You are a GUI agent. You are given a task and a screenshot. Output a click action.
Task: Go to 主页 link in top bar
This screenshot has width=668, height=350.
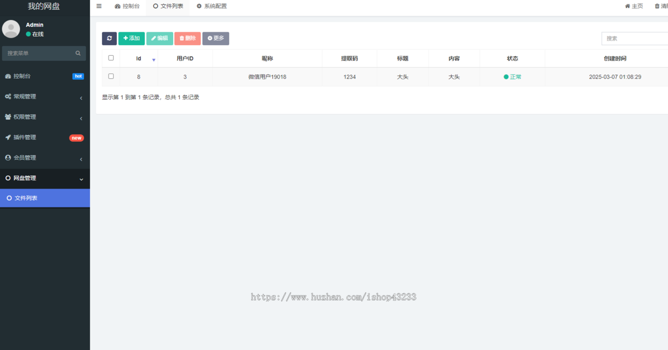coord(634,6)
